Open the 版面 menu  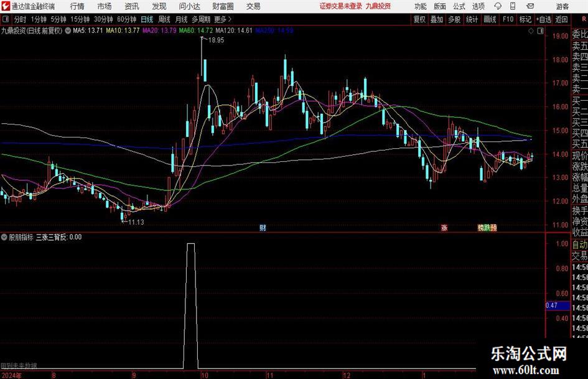point(440,6)
